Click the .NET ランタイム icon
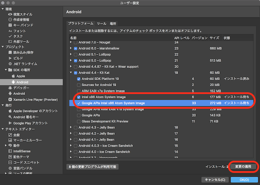260x185 pixels. [x=10, y=64]
